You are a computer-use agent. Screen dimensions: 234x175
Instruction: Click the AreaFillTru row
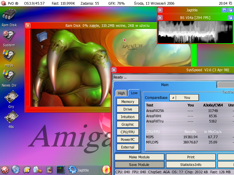point(190,121)
